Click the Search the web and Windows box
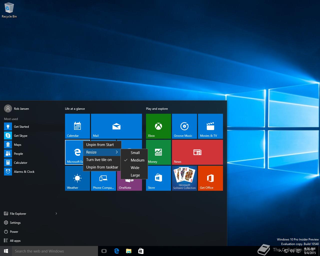This screenshot has width=320, height=256. 55,251
